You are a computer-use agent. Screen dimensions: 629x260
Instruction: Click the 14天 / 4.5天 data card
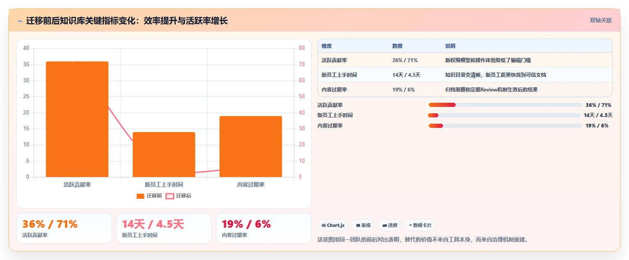coord(164,228)
